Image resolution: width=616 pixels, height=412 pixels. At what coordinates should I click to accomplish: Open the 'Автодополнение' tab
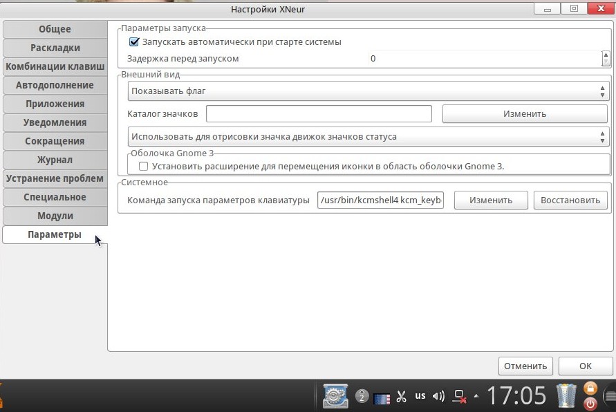coord(55,85)
